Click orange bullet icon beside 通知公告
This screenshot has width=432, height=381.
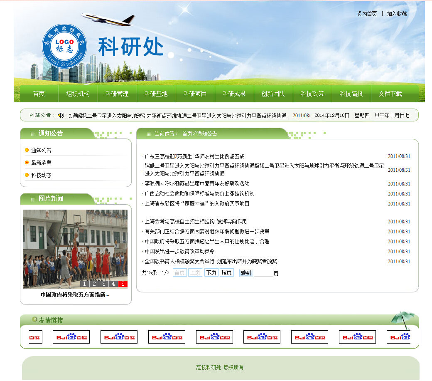click(27, 150)
